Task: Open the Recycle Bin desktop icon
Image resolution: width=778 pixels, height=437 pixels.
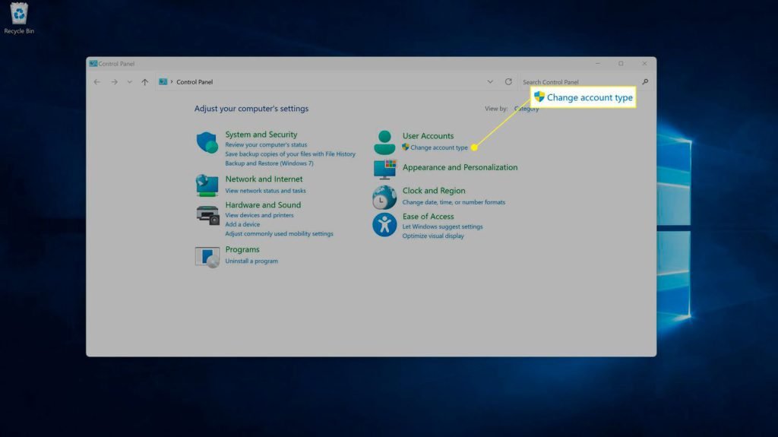Action: click(x=18, y=17)
